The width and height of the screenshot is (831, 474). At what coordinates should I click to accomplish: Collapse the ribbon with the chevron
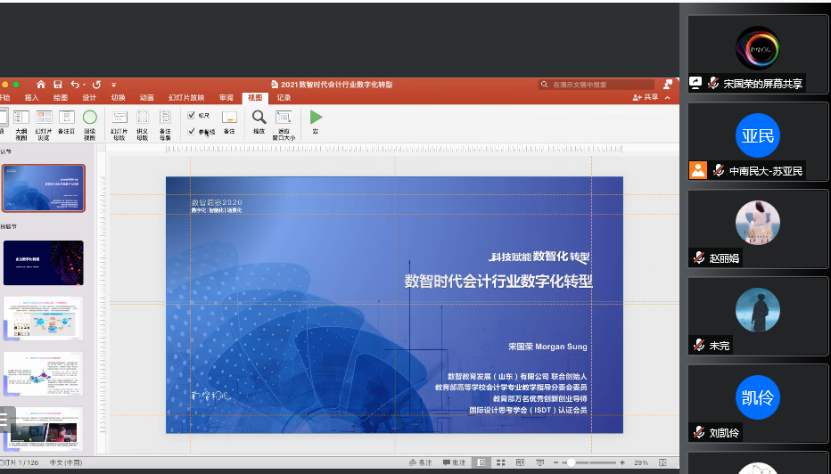tap(669, 97)
